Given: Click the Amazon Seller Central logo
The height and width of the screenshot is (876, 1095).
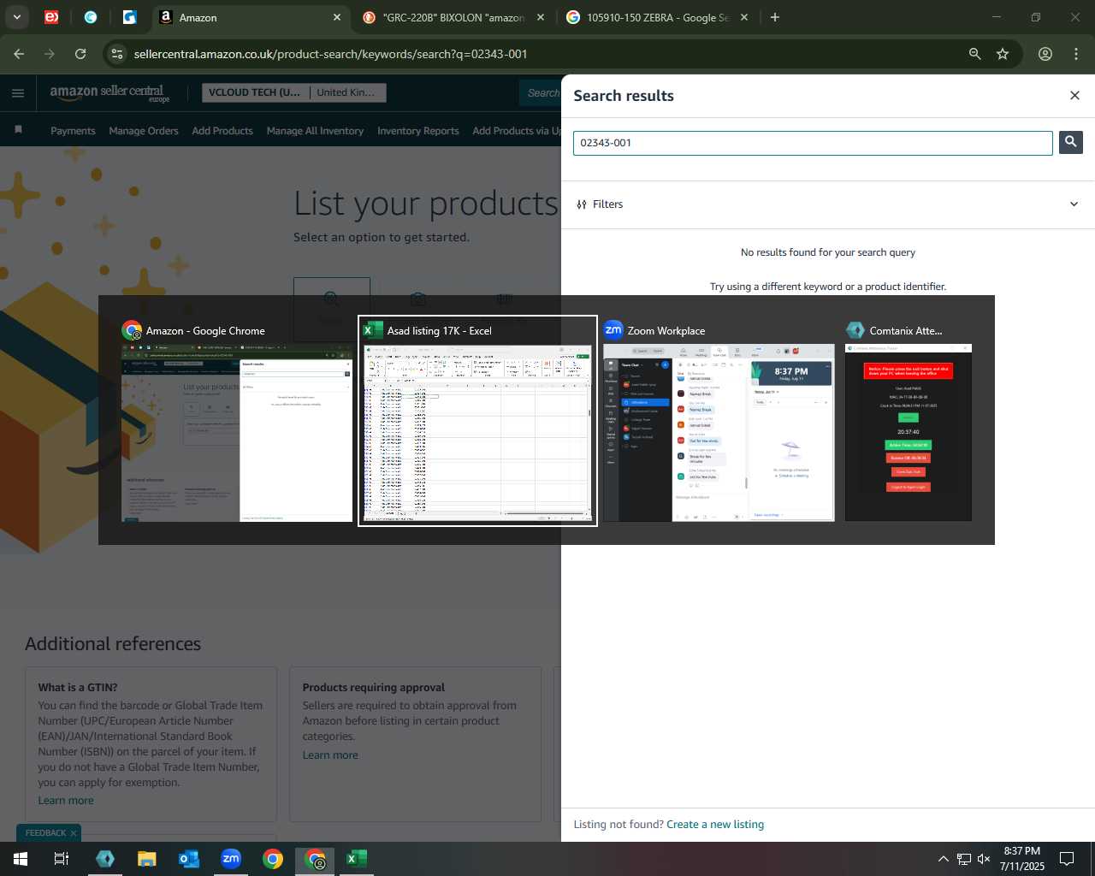Looking at the screenshot, I should (109, 93).
